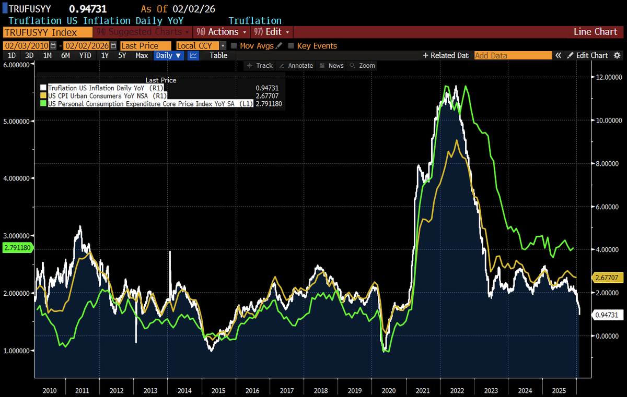Toggle the Mov Avgs checkbox

(234, 46)
